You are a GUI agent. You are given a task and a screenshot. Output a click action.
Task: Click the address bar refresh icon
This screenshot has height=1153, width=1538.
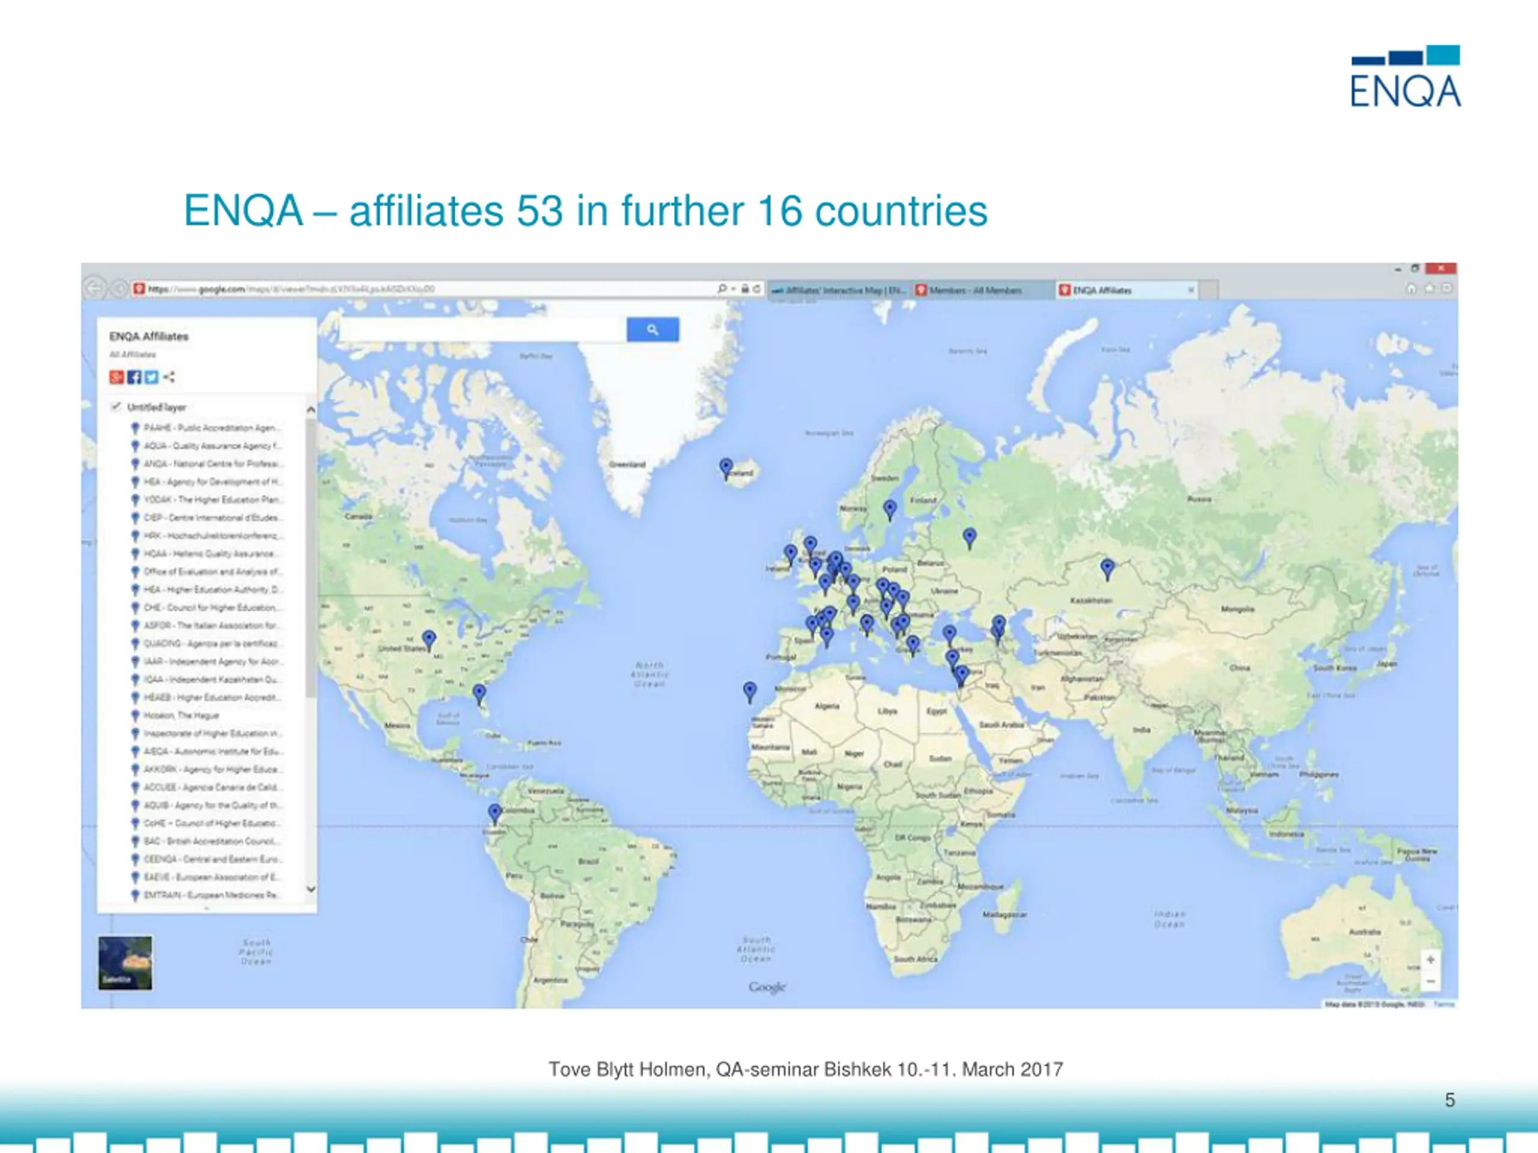pyautogui.click(x=756, y=288)
